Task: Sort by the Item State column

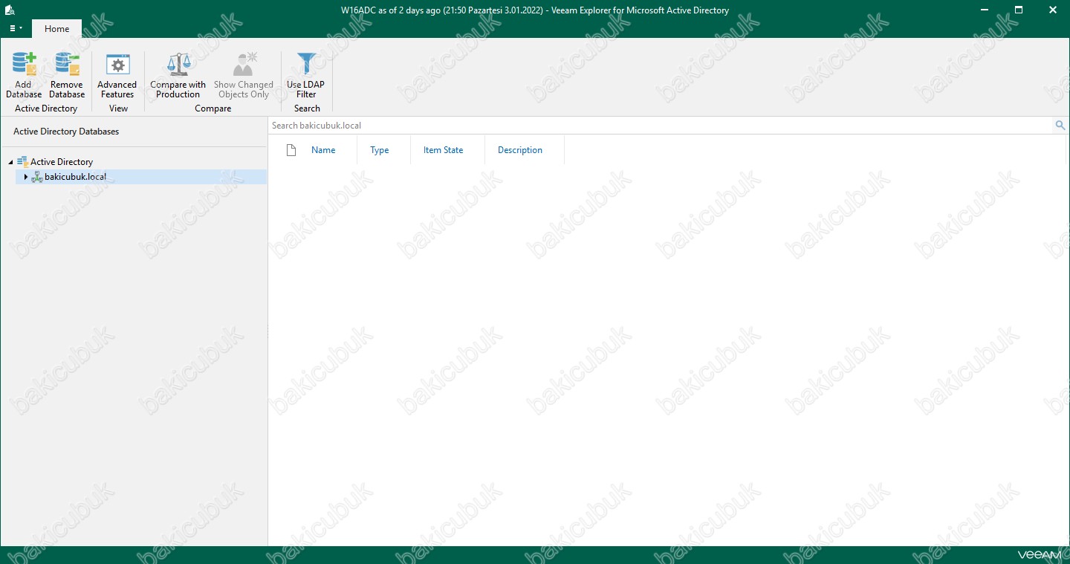Action: 444,150
